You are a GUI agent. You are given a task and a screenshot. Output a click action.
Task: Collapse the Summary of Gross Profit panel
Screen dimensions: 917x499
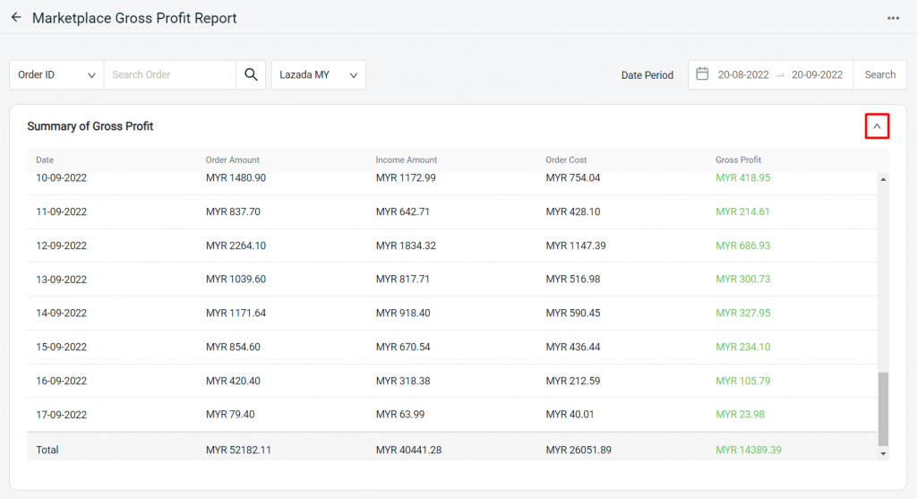[x=877, y=127]
